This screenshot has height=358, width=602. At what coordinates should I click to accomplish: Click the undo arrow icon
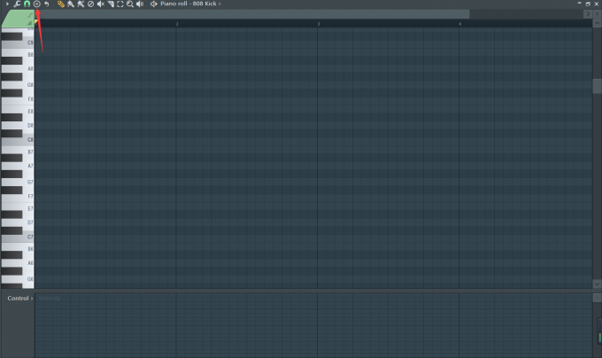pyautogui.click(x=46, y=4)
